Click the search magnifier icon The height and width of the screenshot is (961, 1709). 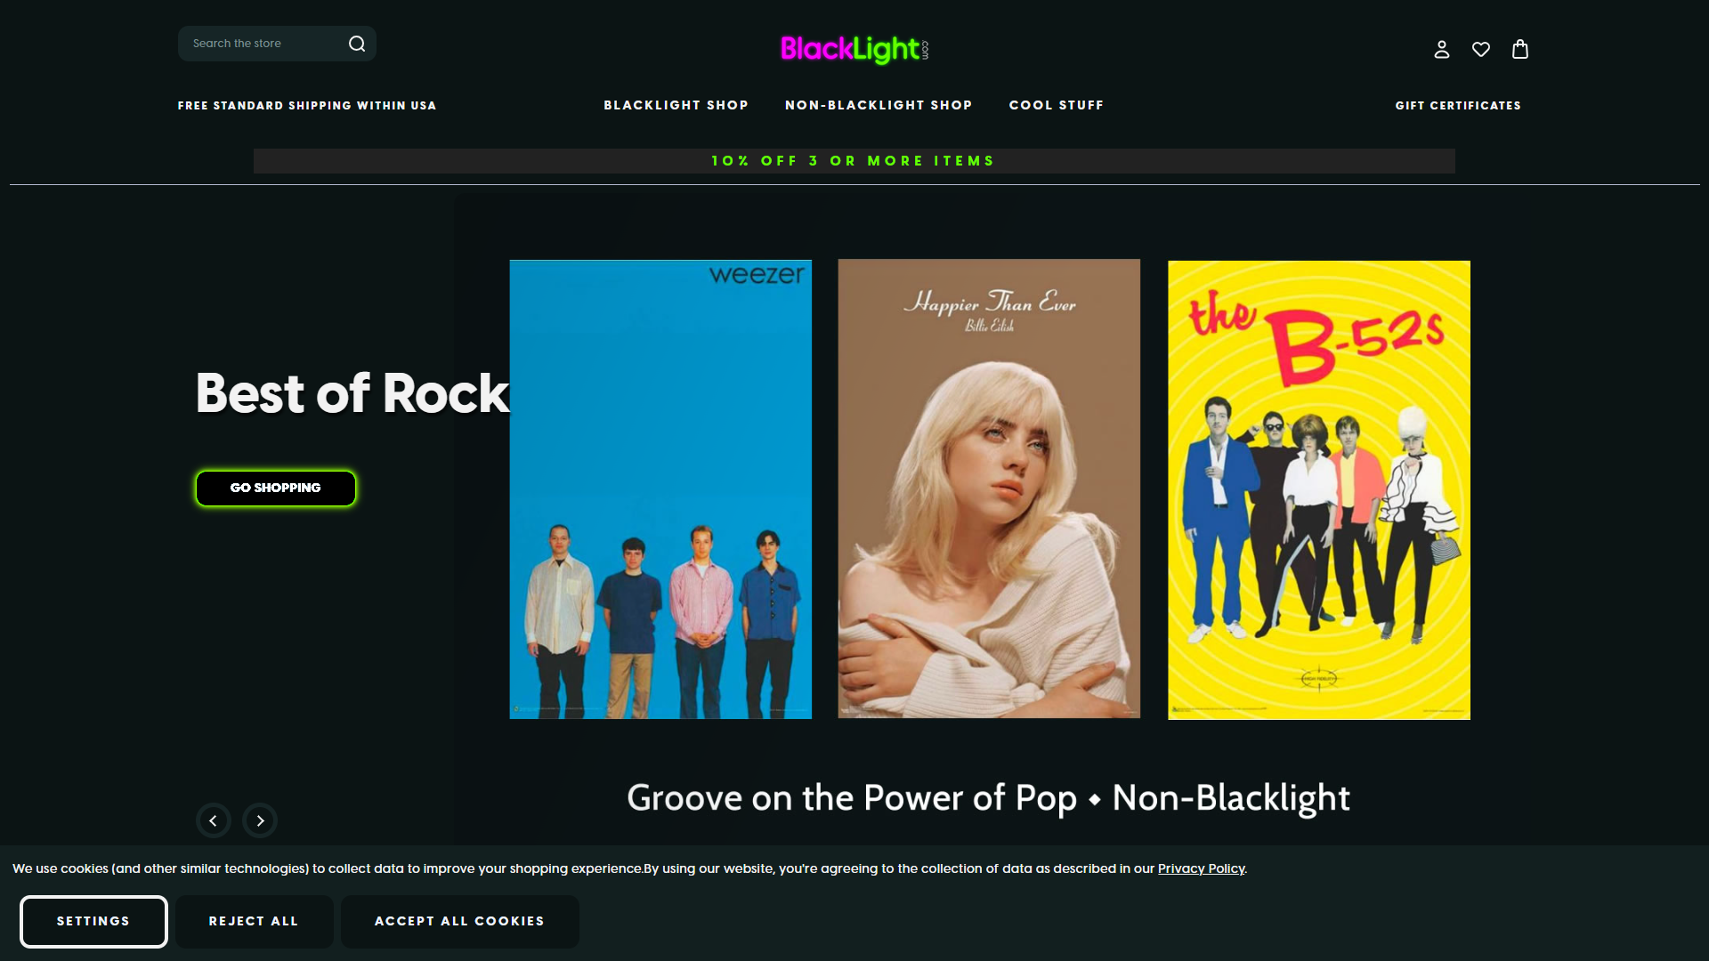357,44
